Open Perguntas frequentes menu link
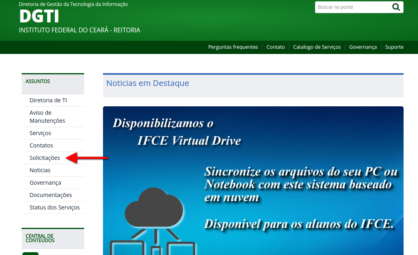This screenshot has height=255, width=418. point(233,47)
